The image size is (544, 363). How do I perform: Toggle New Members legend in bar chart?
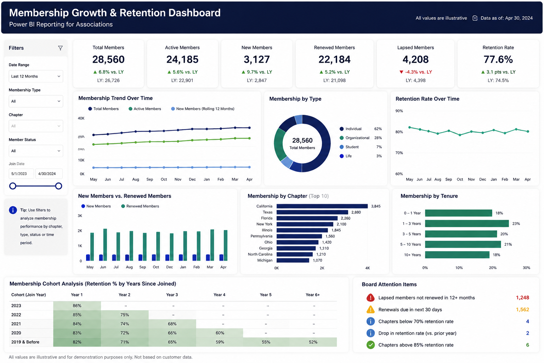click(x=96, y=206)
